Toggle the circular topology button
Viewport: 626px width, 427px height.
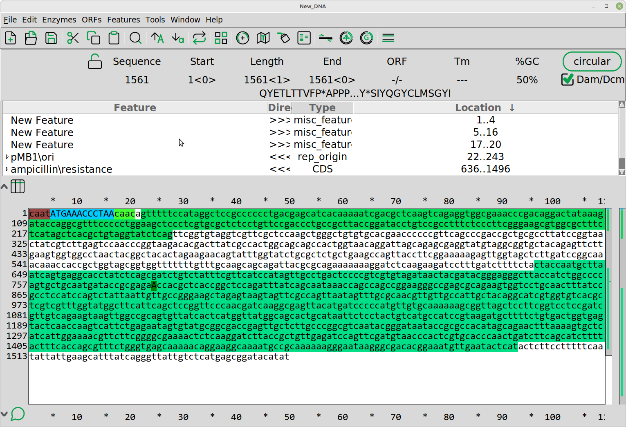[592, 61]
